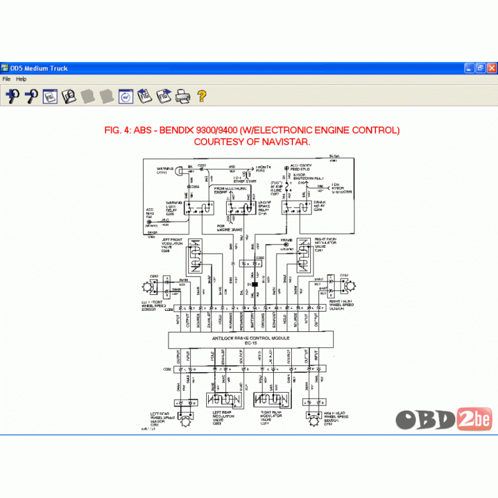Go to the previous figure
The height and width of the screenshot is (498, 498).
145,96
